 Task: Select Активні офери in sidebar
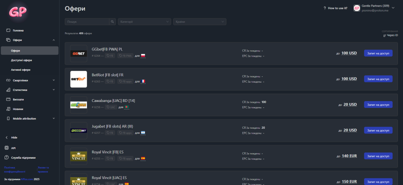click(x=20, y=70)
